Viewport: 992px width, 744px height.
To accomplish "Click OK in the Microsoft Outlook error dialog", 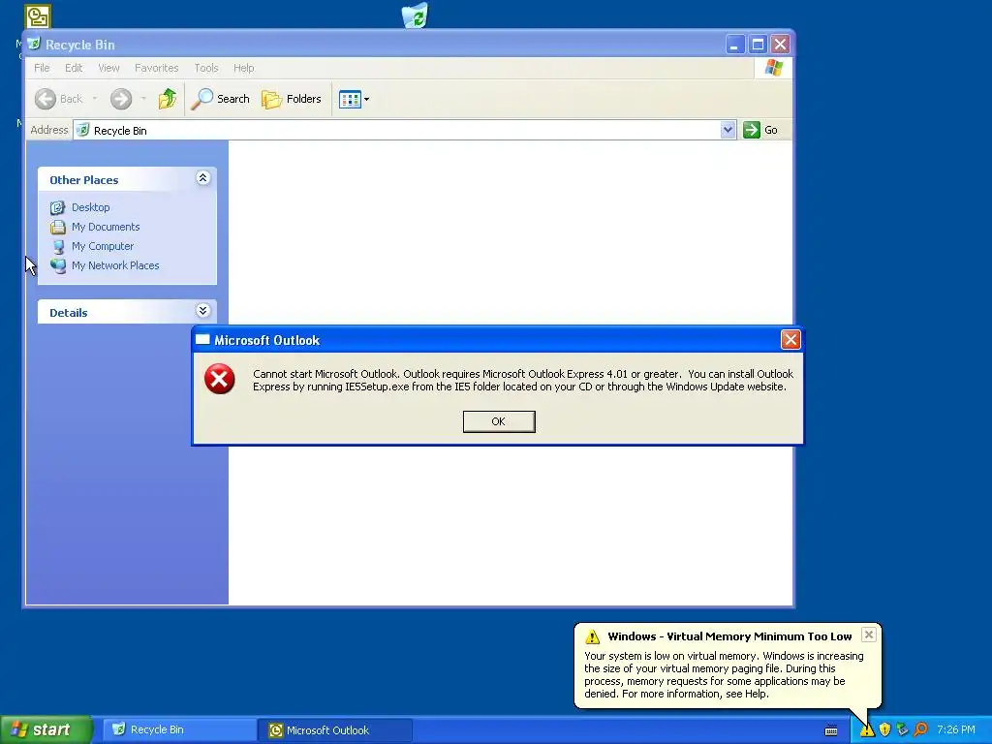I will pyautogui.click(x=499, y=421).
